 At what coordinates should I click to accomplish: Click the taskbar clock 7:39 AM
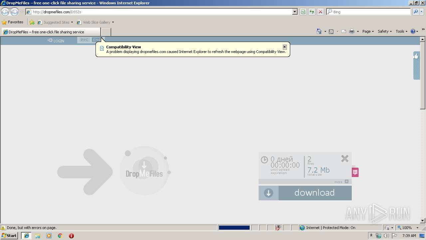409,236
